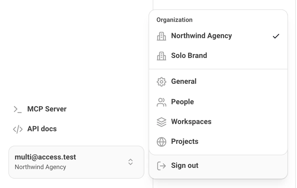Click the building icon next to Northwind Agency
297x188 pixels.
pyautogui.click(x=161, y=36)
